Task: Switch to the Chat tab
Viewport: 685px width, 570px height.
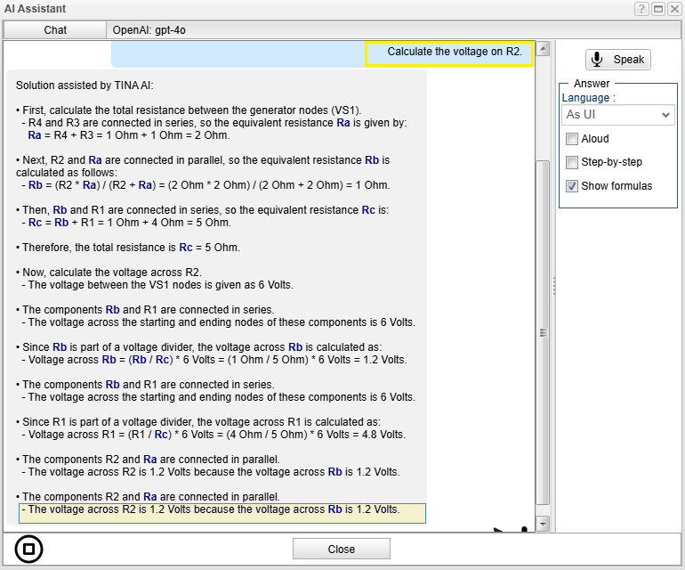Action: (55, 30)
